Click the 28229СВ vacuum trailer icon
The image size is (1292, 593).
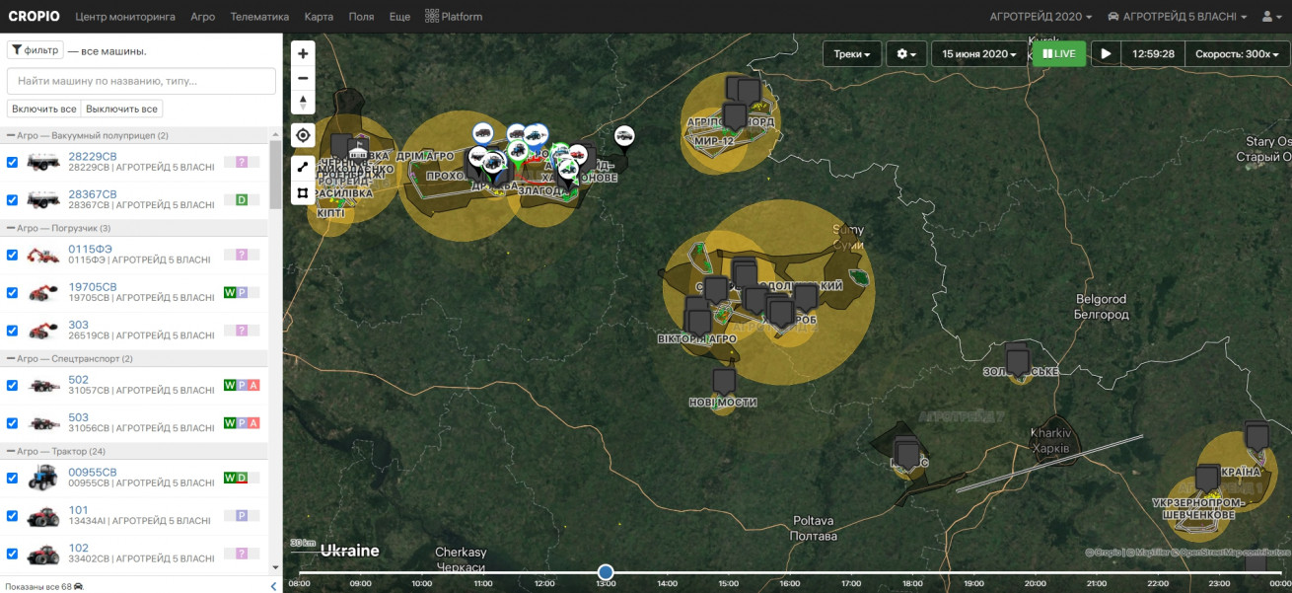click(x=43, y=161)
